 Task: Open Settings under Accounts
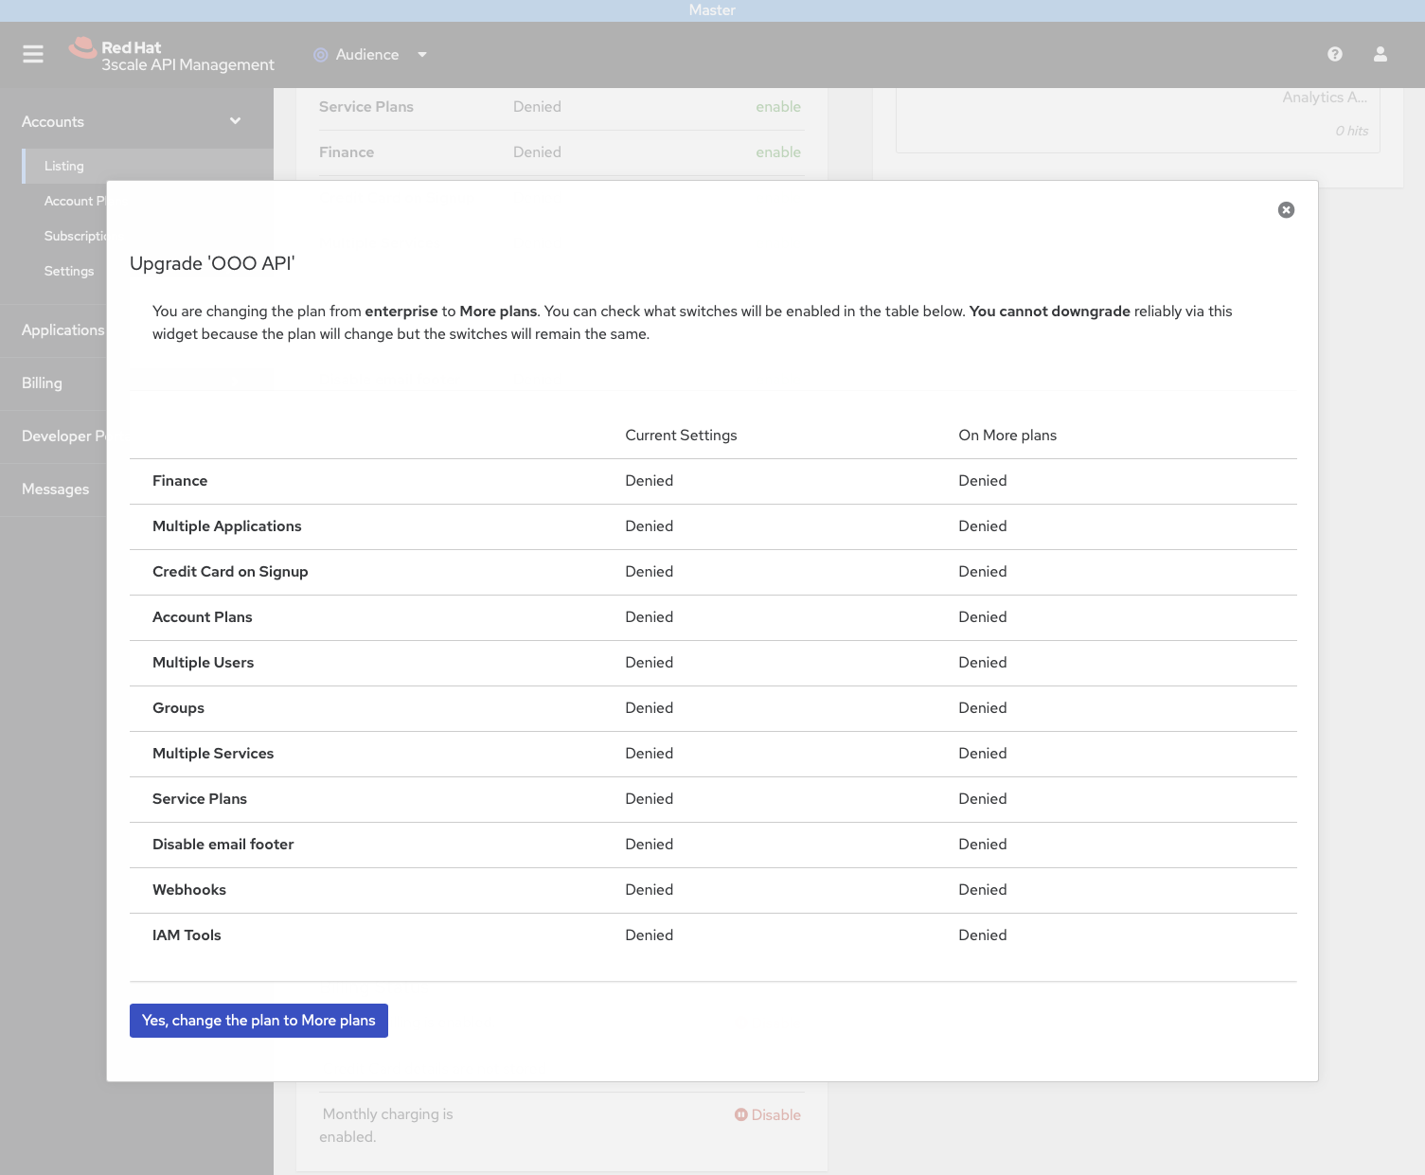tap(69, 271)
